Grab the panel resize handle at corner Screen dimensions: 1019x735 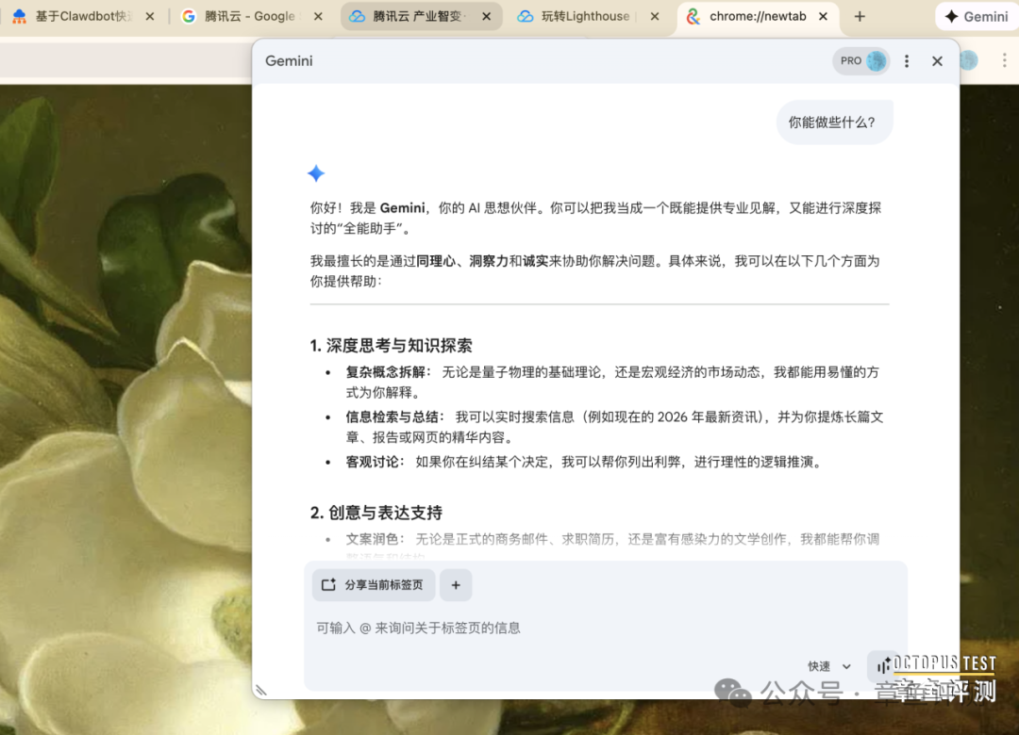261,690
